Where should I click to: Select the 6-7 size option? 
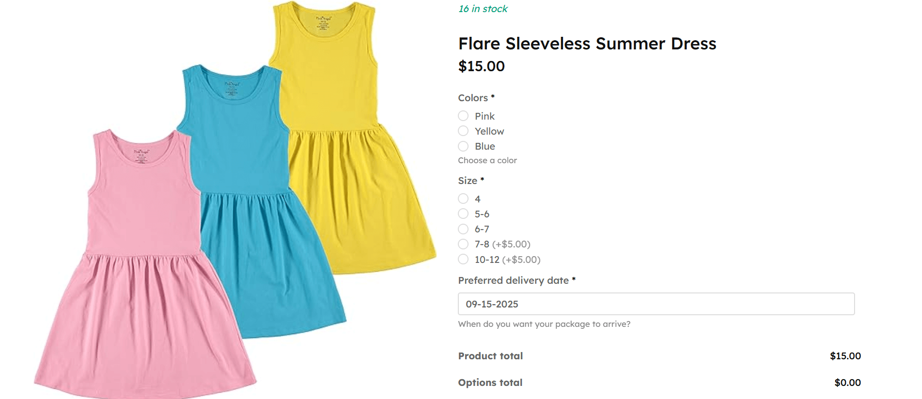(463, 229)
